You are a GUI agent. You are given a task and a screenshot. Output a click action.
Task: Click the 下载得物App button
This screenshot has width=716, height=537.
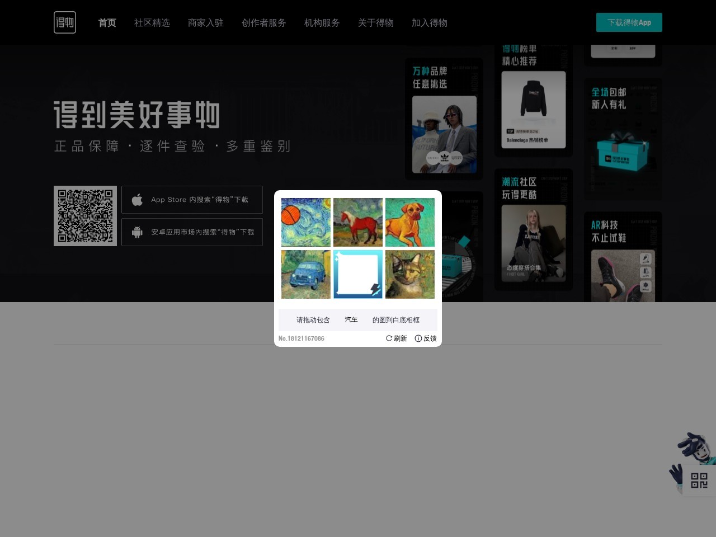pyautogui.click(x=629, y=22)
